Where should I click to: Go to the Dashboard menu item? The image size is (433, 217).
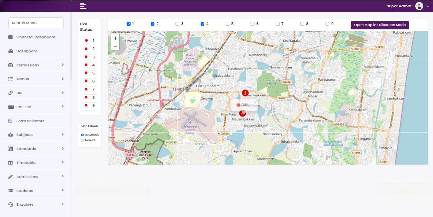point(36,51)
